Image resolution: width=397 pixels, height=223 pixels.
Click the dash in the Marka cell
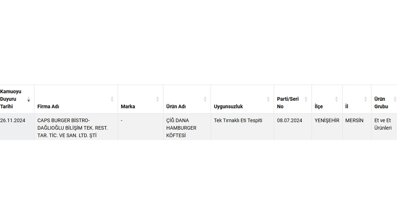pyautogui.click(x=122, y=120)
